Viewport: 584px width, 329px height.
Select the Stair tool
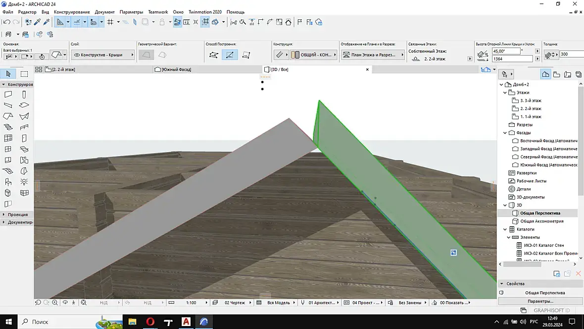(x=8, y=127)
